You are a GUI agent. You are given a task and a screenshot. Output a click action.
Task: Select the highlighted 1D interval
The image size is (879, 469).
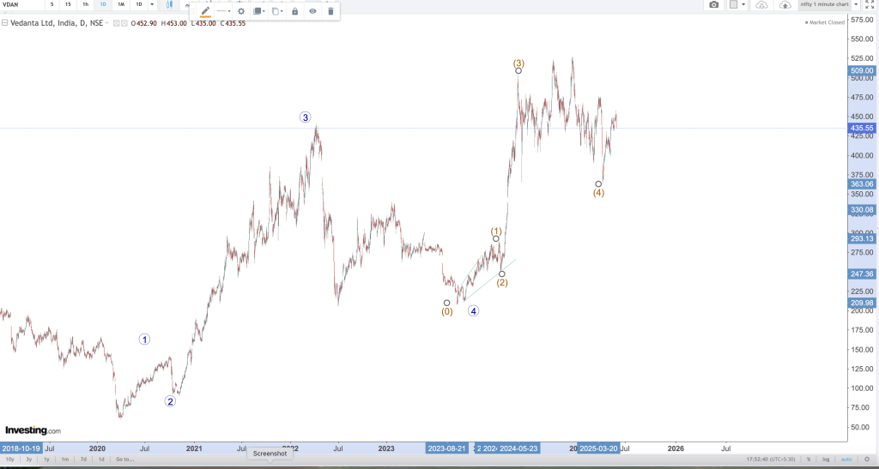click(x=103, y=4)
